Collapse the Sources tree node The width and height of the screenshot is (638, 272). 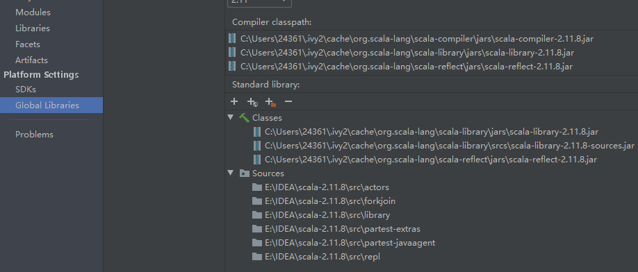pos(231,173)
